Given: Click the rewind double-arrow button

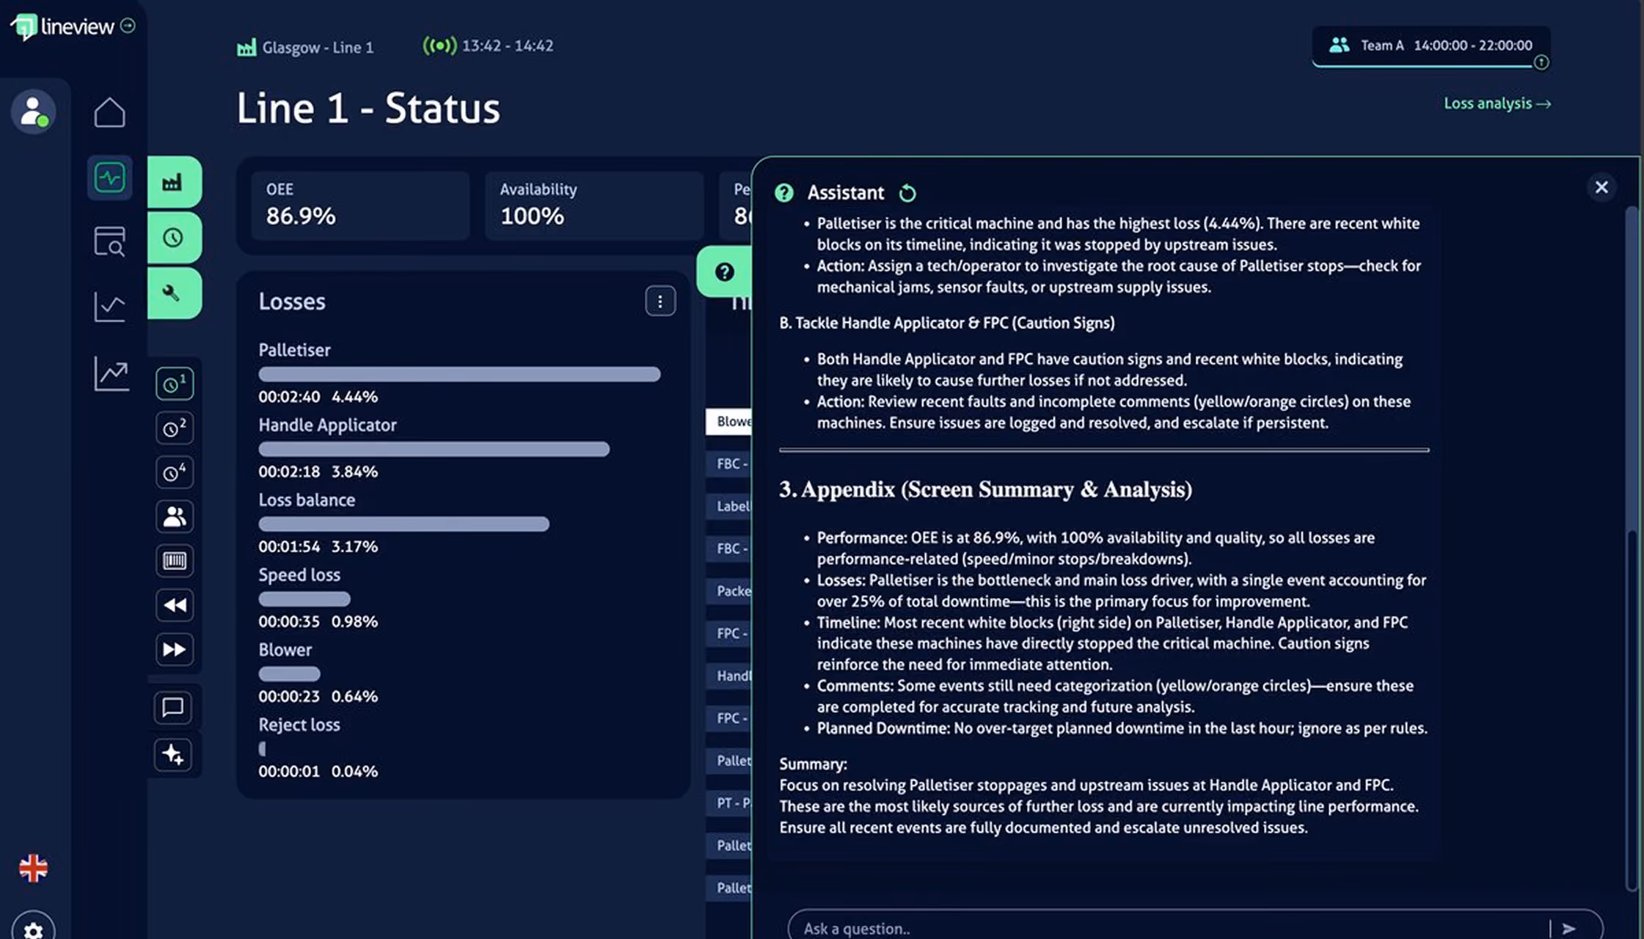Looking at the screenshot, I should click(175, 605).
